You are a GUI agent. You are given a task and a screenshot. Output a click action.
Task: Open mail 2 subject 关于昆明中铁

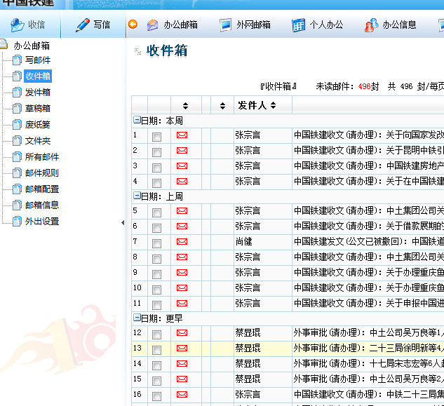tap(369, 150)
